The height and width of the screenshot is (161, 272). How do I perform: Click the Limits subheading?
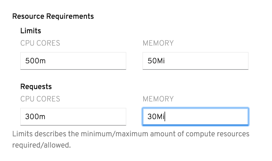[x=31, y=31]
